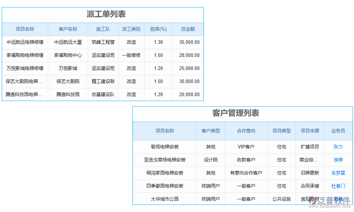Select the 一般维修 dispatch type cell
Image resolution: width=354 pixels, height=212 pixels.
131,55
